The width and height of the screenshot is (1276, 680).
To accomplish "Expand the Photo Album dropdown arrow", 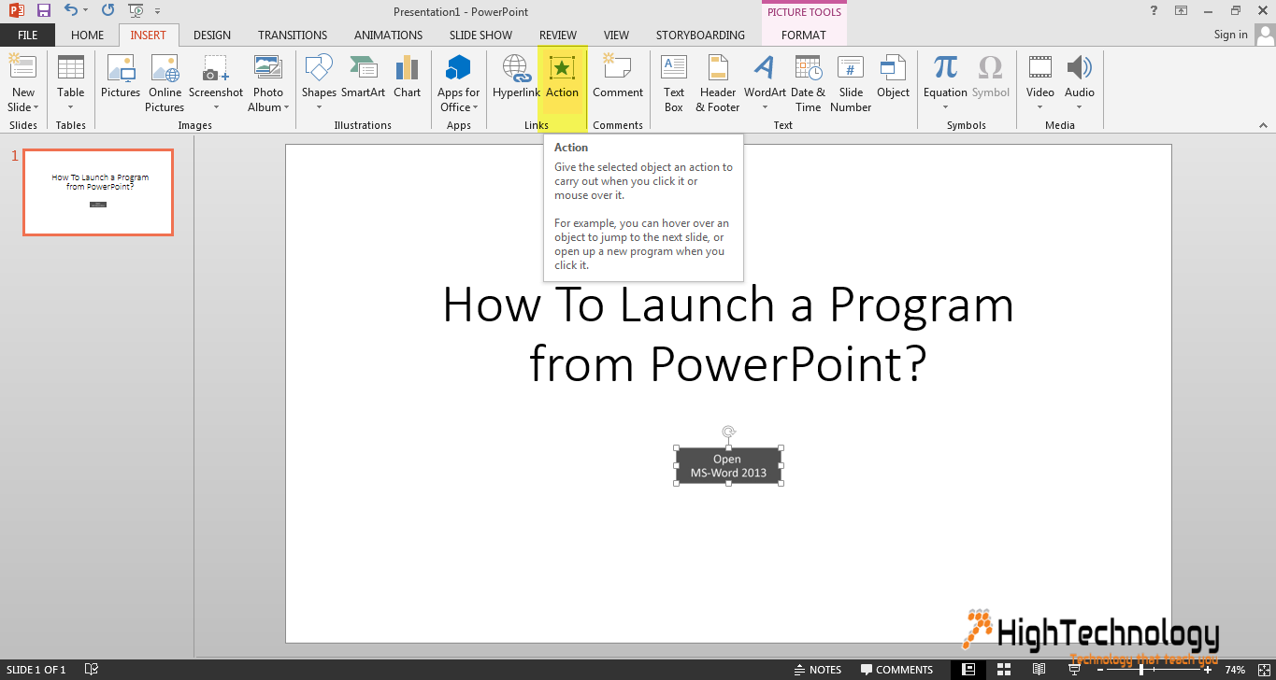I will coord(286,107).
